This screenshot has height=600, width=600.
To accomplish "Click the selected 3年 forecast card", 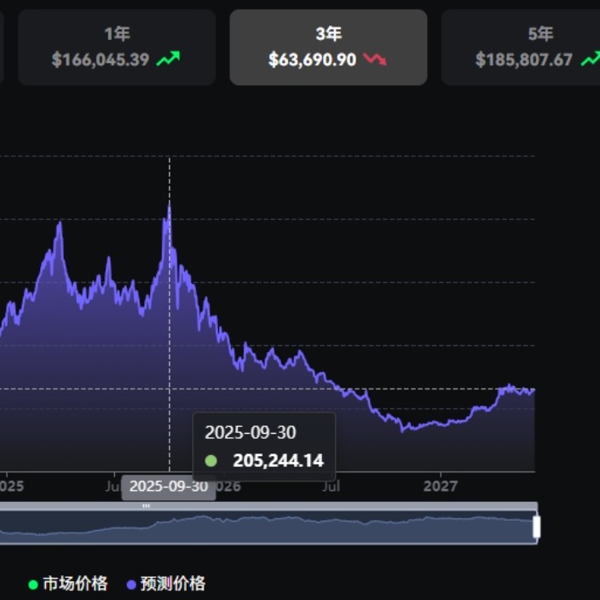I will [x=328, y=47].
